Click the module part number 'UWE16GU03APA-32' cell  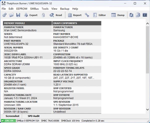click(16, 44)
